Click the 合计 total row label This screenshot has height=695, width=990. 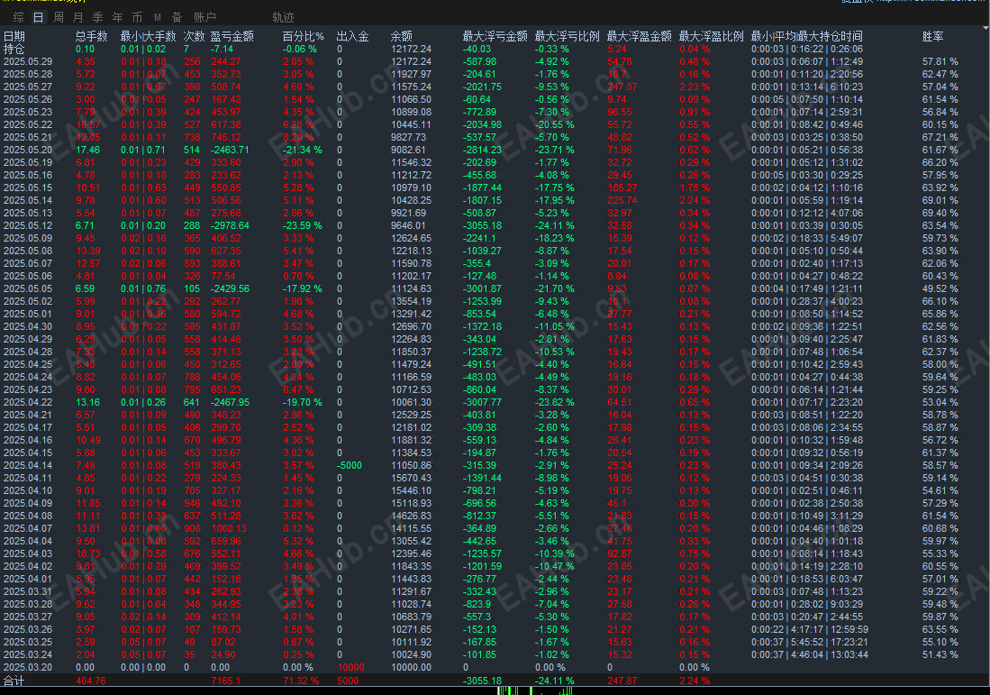14,681
